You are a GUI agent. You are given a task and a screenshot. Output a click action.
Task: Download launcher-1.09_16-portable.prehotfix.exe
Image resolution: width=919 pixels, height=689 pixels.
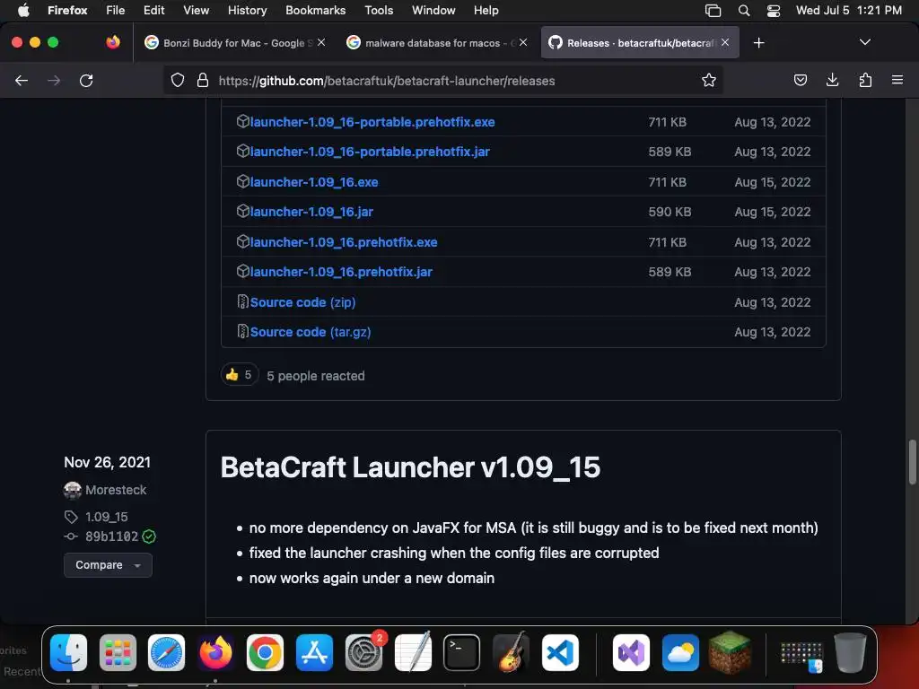(x=372, y=122)
